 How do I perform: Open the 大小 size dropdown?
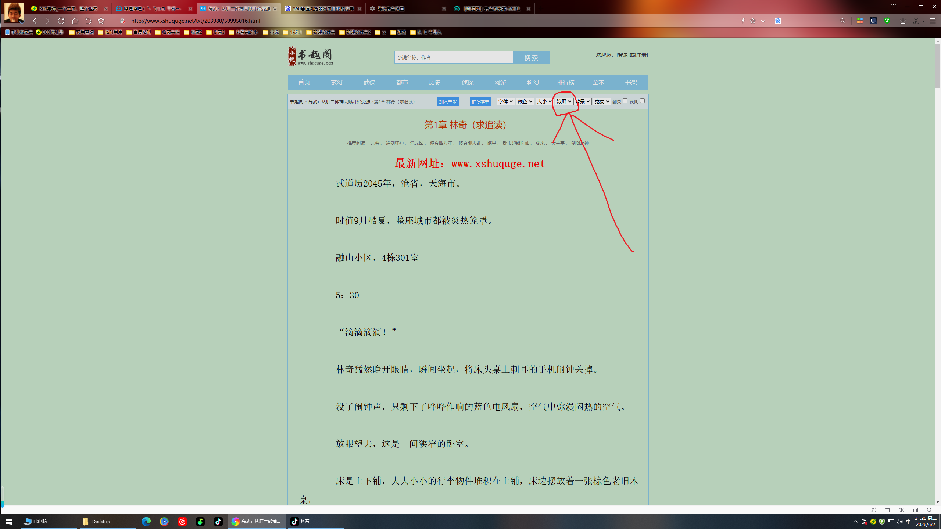click(x=544, y=101)
